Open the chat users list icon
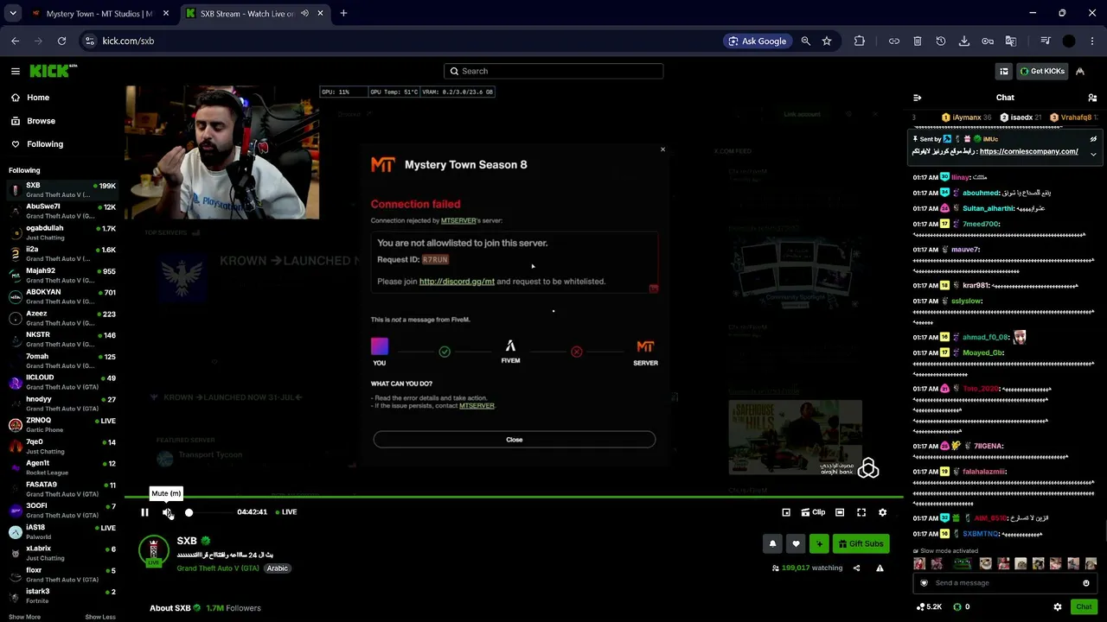This screenshot has width=1107, height=622. [1092, 98]
